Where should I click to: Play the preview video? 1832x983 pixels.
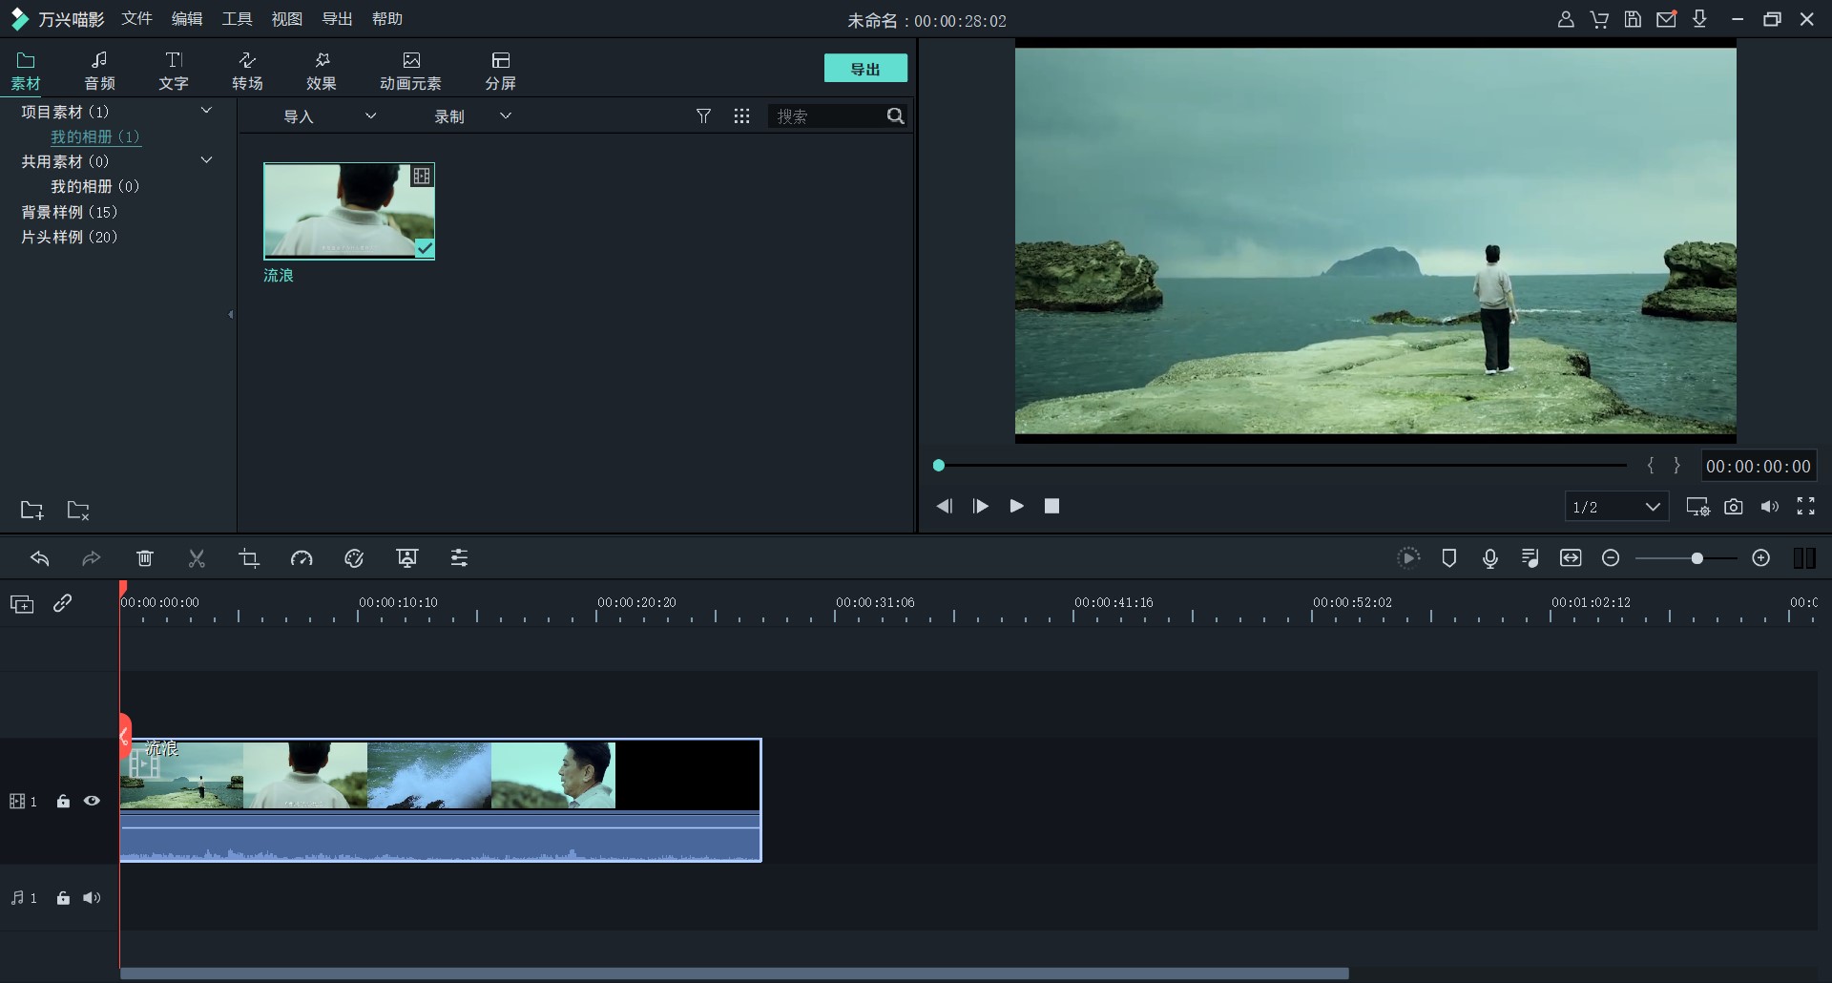point(1016,506)
